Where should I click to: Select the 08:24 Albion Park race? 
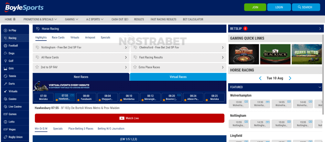[x=193, y=97]
